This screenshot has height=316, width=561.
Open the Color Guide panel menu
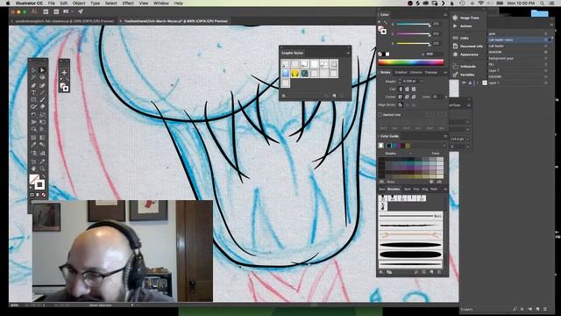[x=445, y=136]
